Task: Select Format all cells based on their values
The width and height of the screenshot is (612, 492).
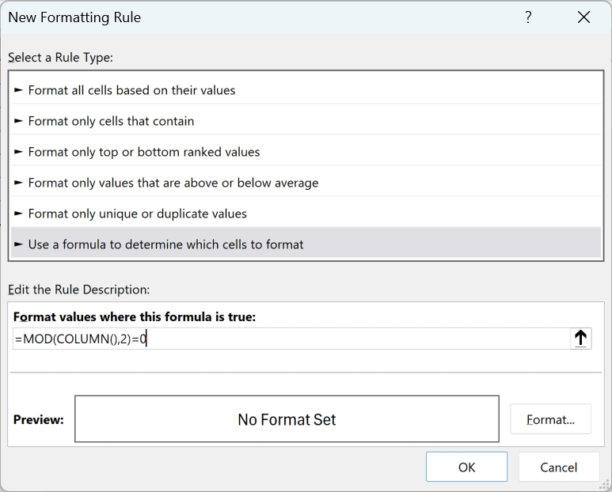Action: (306, 90)
